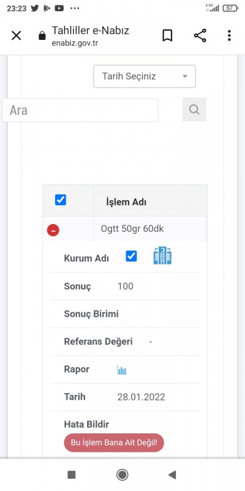Open the three-dot browser menu
Image resolution: width=245 pixels, height=491 pixels.
coord(229,36)
